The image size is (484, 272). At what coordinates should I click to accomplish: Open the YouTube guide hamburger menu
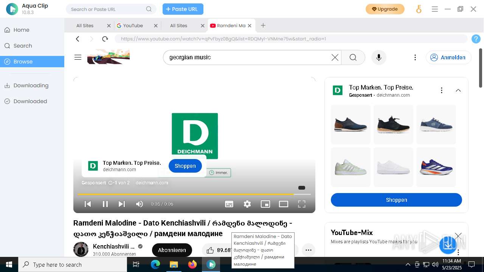click(78, 57)
